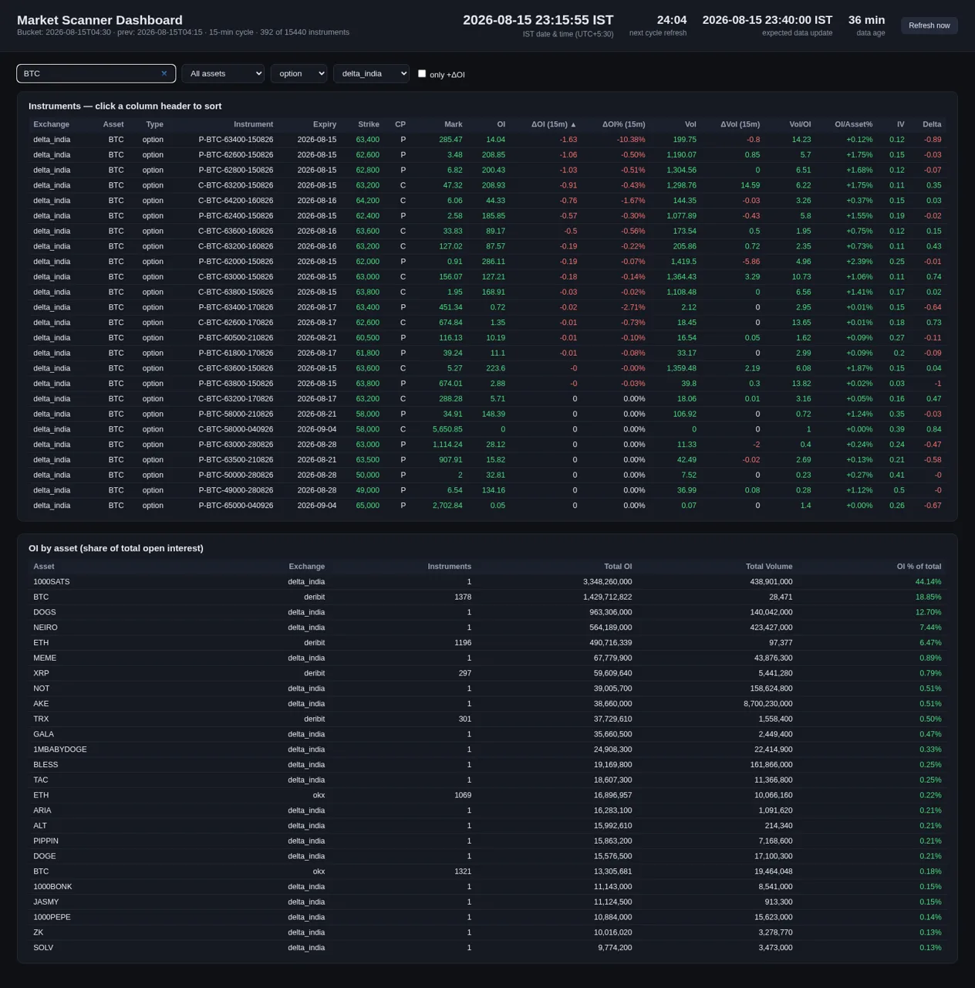Click instrument C-BTC-58000-040926
Screen dimensions: 975x988
(x=235, y=429)
